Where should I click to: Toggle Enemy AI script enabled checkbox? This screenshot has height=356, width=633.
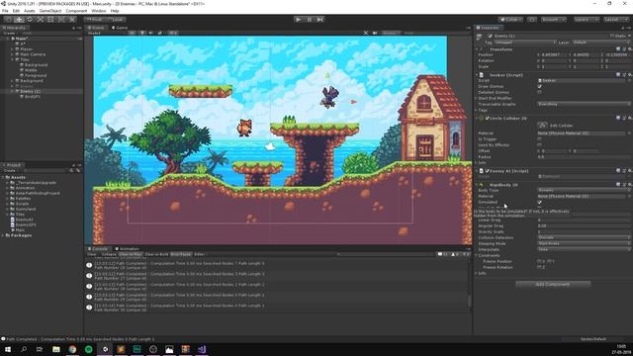pyautogui.click(x=487, y=171)
